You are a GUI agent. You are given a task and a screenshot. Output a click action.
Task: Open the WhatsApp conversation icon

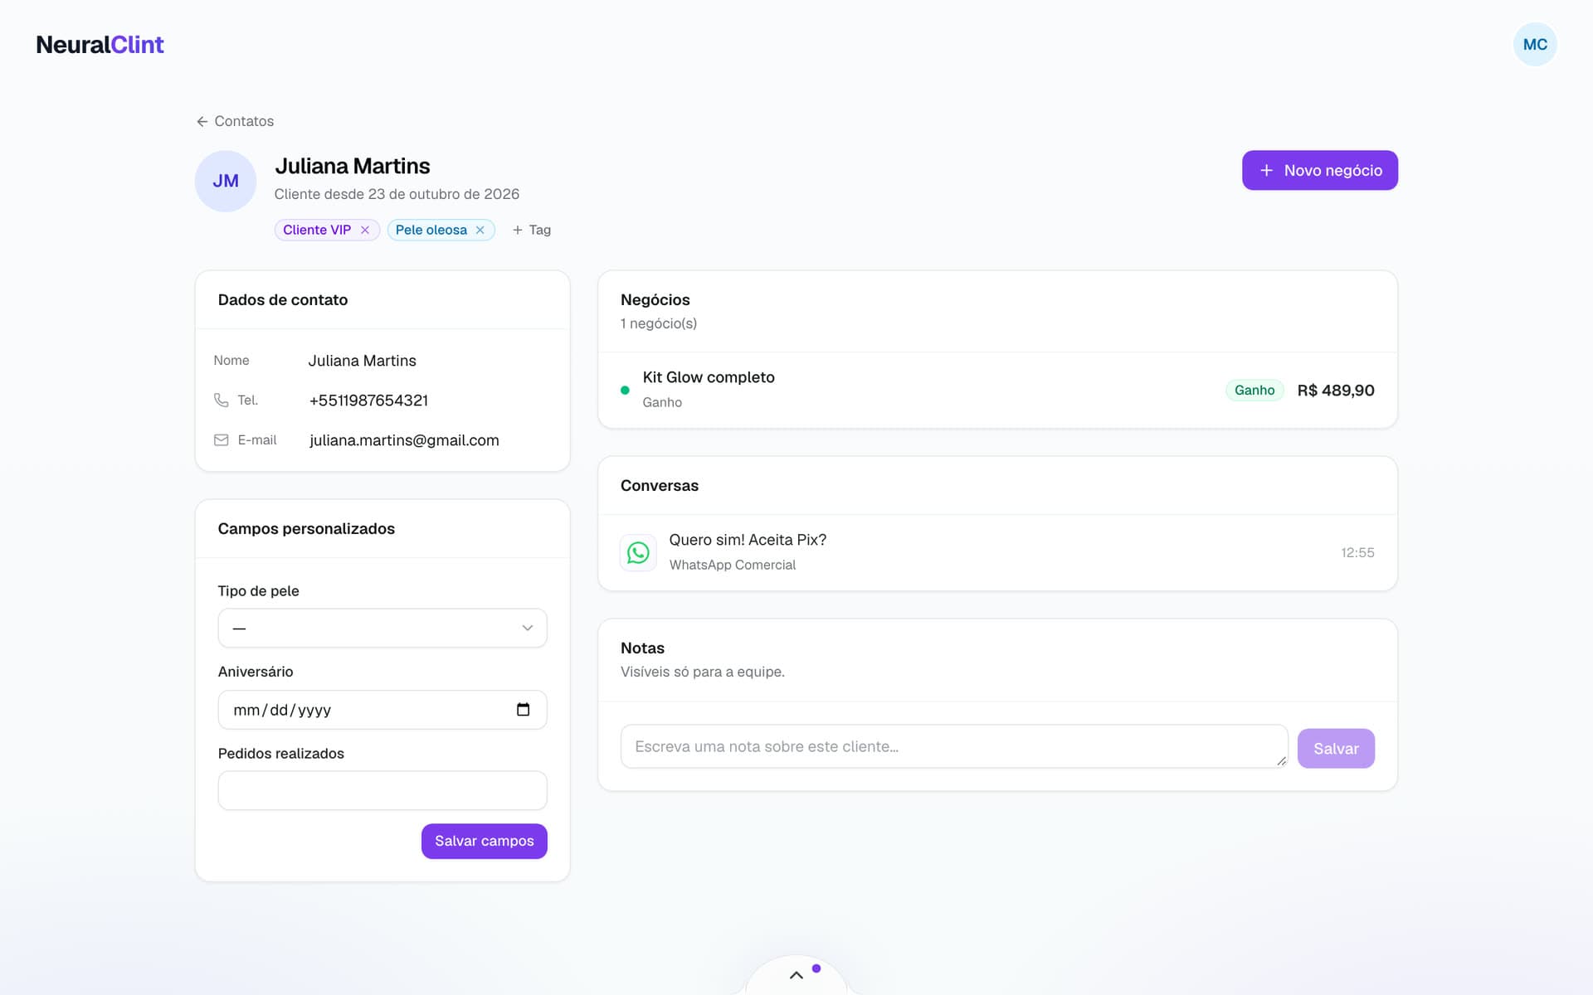pos(638,552)
